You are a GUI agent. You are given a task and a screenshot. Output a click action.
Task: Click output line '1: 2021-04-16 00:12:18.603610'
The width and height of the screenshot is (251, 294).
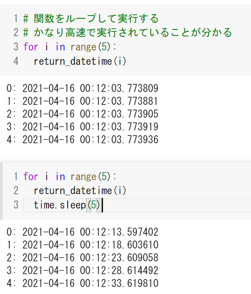pyautogui.click(x=82, y=245)
